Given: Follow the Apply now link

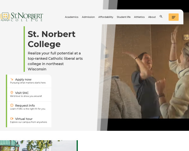Looking at the screenshot, I should click(23, 80).
